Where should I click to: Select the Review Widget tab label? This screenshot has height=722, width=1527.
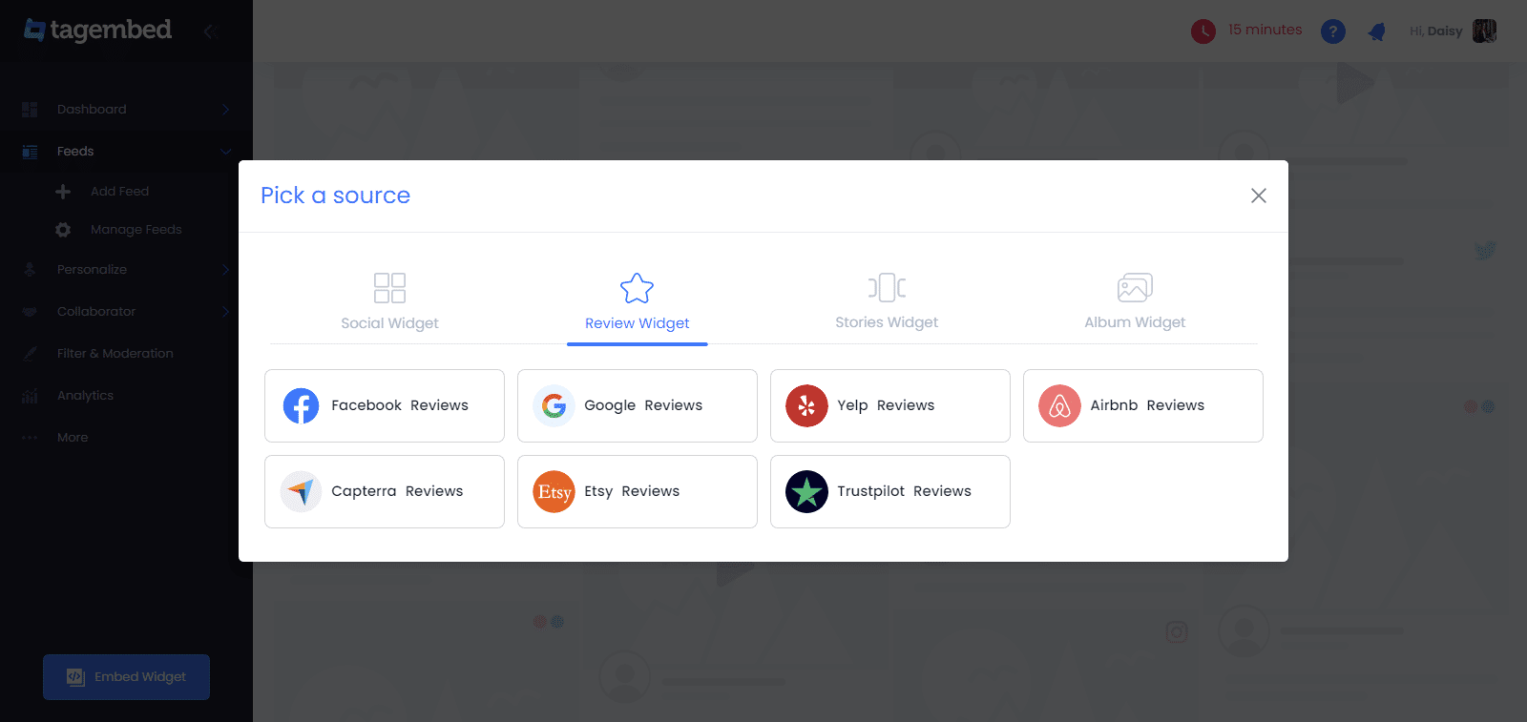(x=637, y=323)
